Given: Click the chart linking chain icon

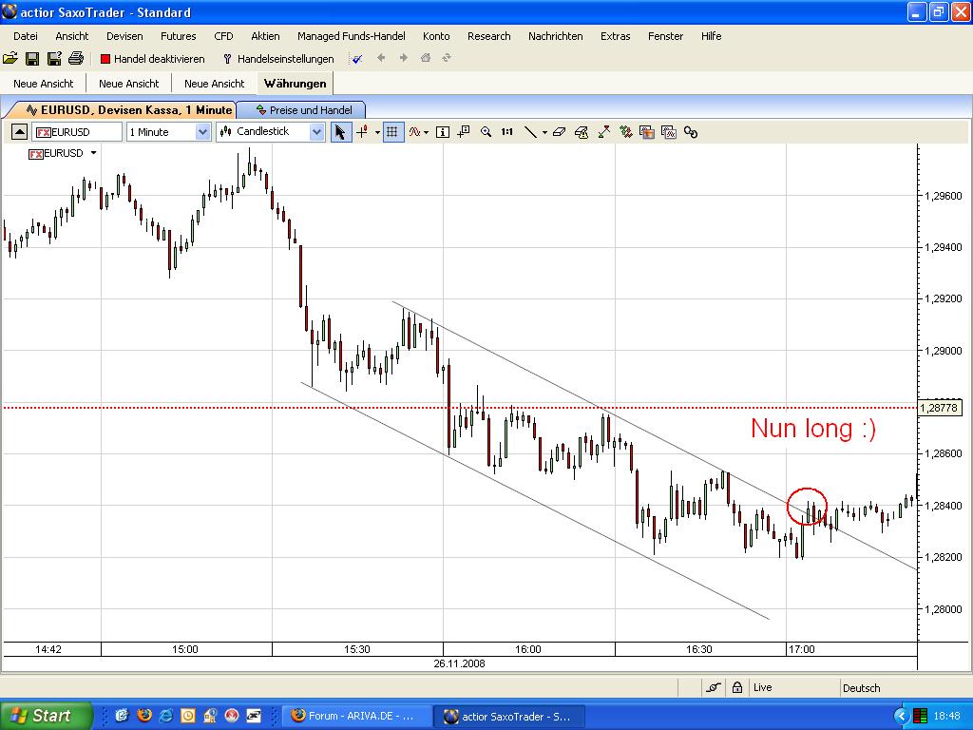Looking at the screenshot, I should [691, 132].
